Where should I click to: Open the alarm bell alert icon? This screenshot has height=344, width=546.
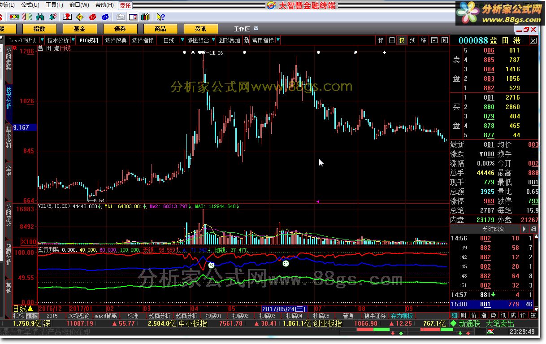pyautogui.click(x=53, y=17)
